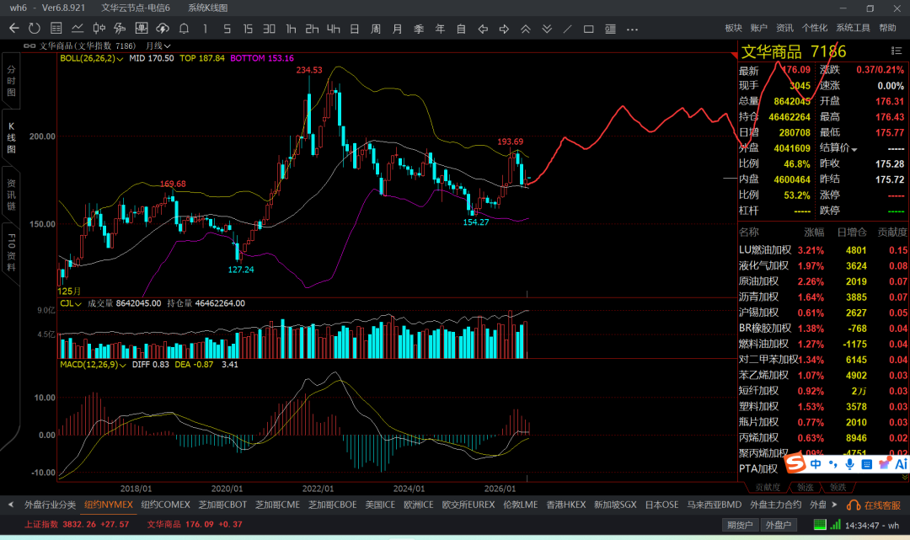Switch to K线图 side tab
Screen dimensions: 910x540
(x=11, y=137)
